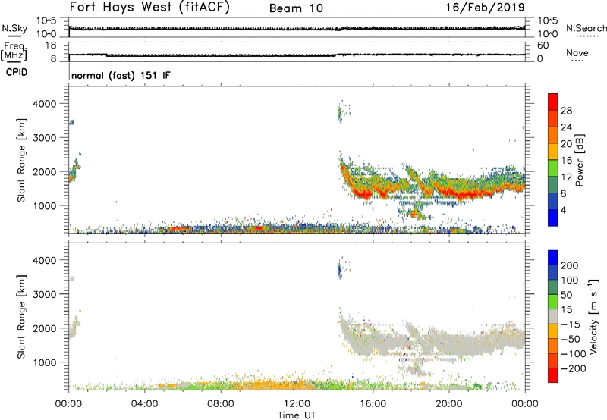The image size is (607, 420).
Task: Click the 'Power [dB]' colorbar title
Action: coord(580,160)
